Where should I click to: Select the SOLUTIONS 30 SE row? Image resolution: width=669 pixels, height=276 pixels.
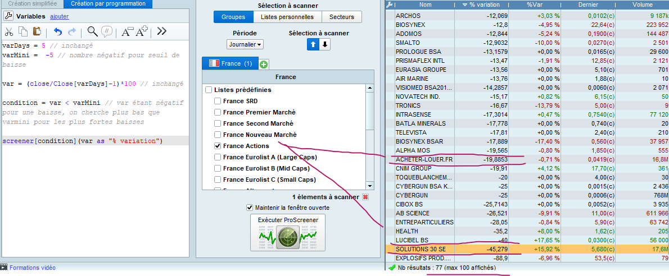[x=527, y=249]
